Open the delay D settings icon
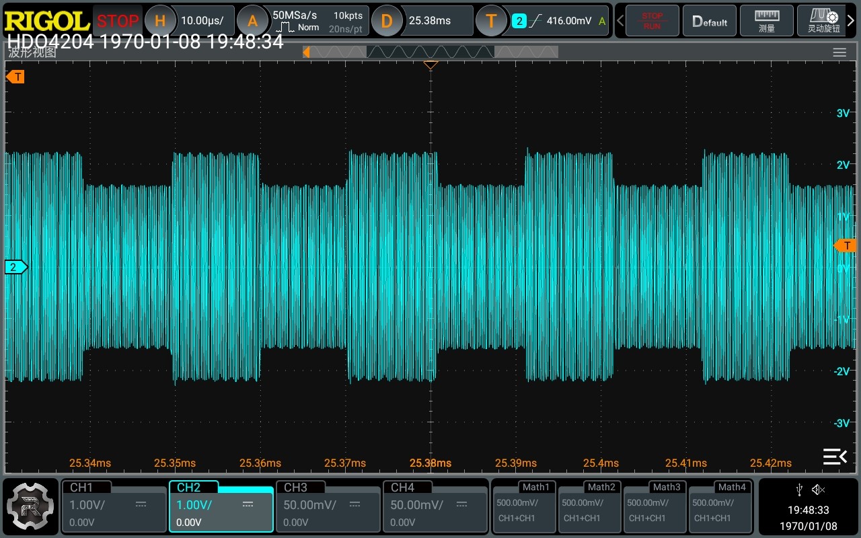 (x=386, y=21)
